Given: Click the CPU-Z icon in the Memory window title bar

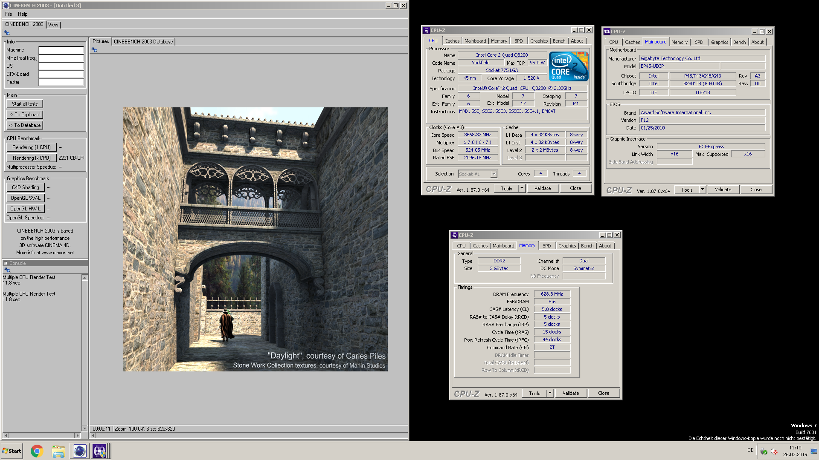Looking at the screenshot, I should click(454, 235).
